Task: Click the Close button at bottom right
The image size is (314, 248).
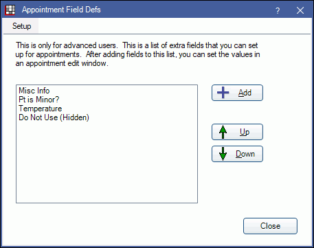Action: point(270,226)
